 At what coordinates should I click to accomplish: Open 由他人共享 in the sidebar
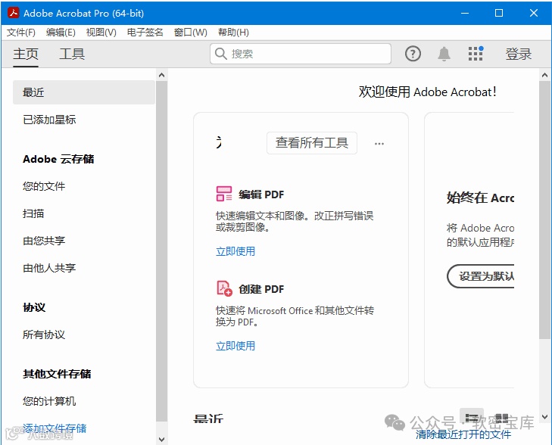coord(49,268)
